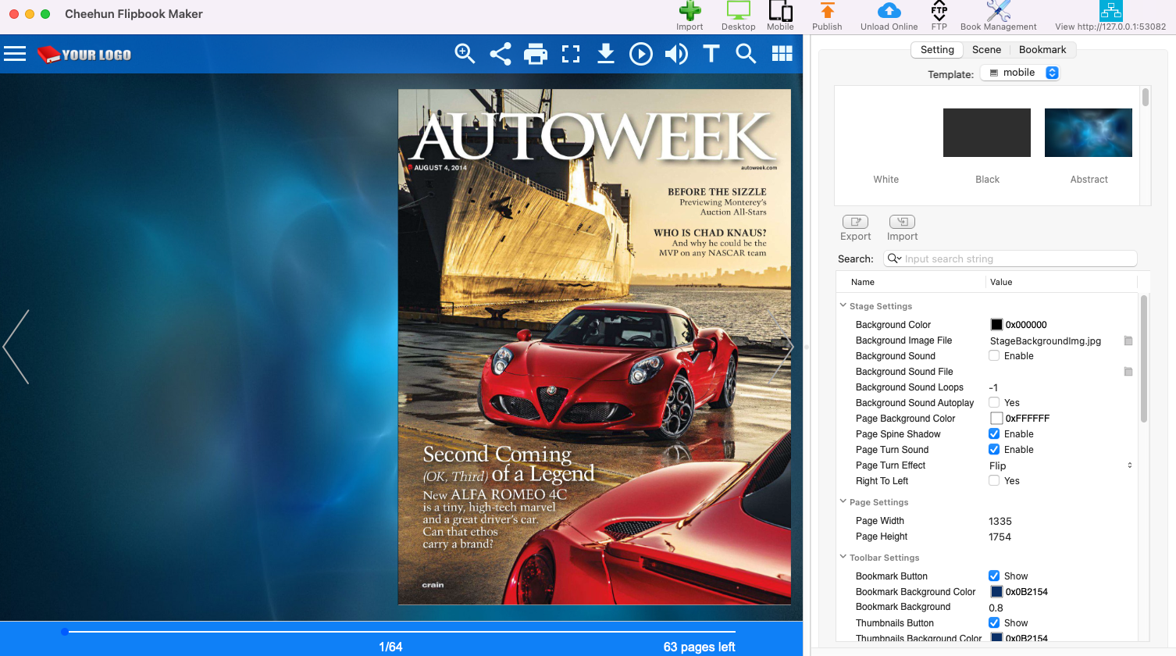
Task: Select the Abstract theme thumbnail
Action: click(1089, 133)
